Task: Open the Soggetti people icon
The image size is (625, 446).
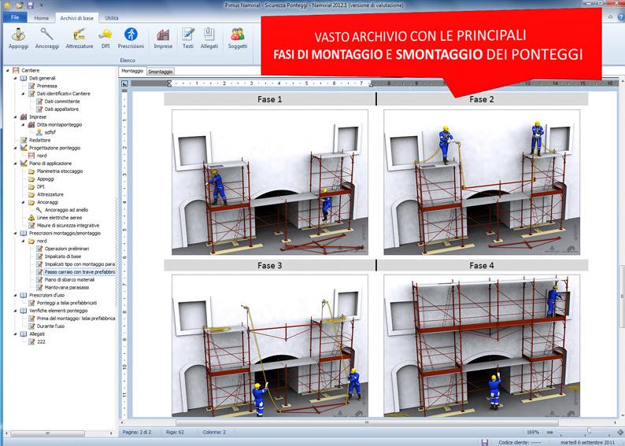Action: click(x=237, y=37)
